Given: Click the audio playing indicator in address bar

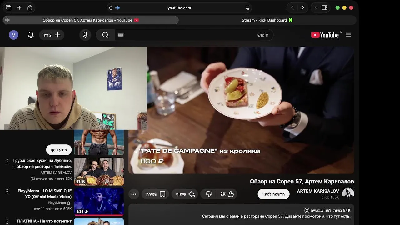Looking at the screenshot, I should point(117,8).
